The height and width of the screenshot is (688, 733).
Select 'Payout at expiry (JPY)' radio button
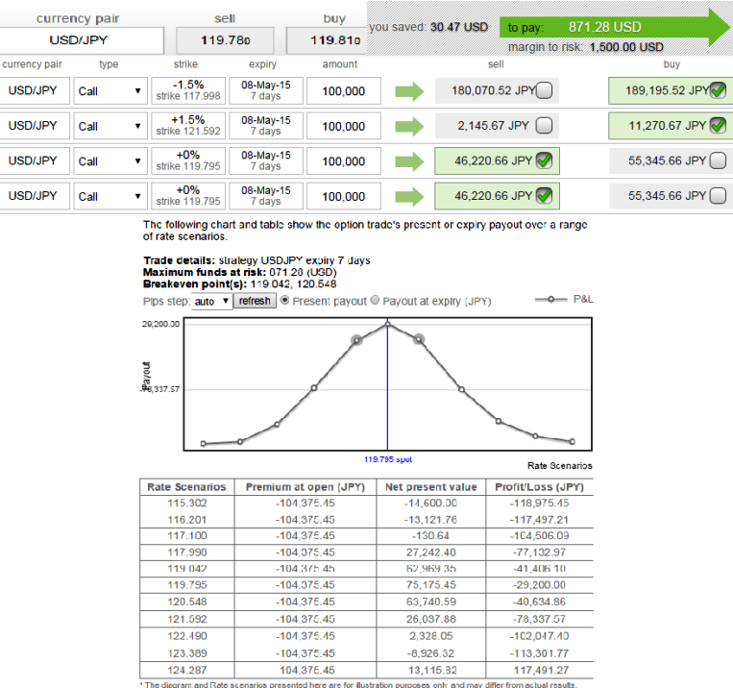tap(375, 301)
